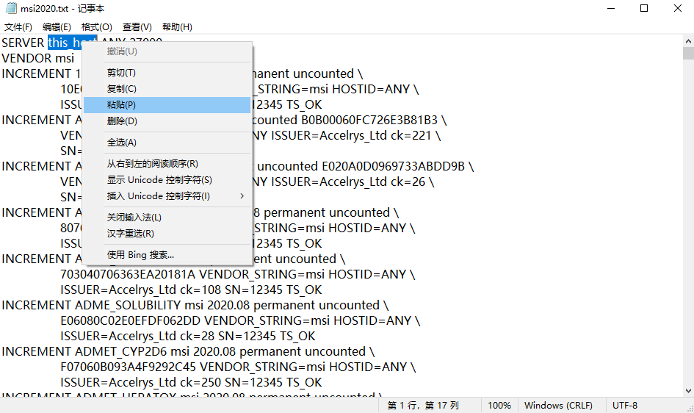Click the vertical scrollbar up arrow

click(688, 40)
